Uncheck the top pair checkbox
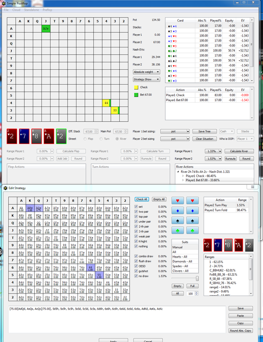Image resolution: width=263 pixels, height=342 pixels. (136, 216)
